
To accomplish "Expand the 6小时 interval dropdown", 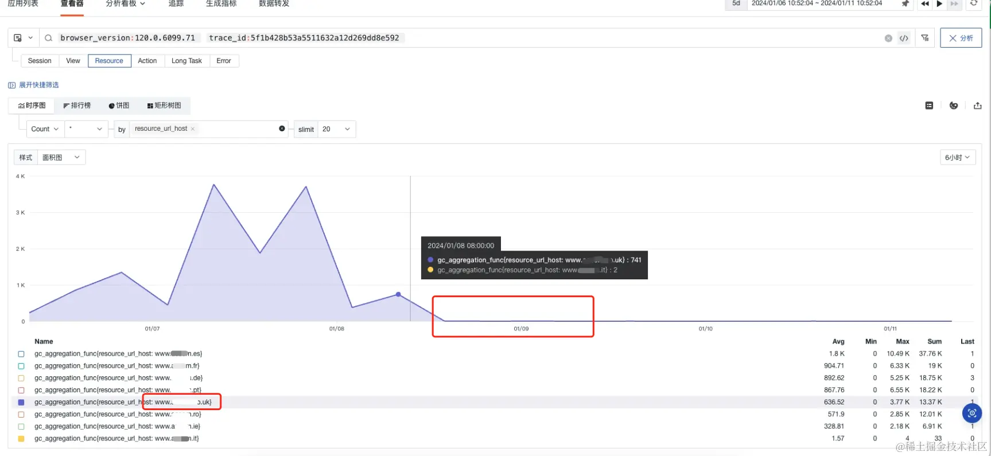I will click(x=958, y=157).
